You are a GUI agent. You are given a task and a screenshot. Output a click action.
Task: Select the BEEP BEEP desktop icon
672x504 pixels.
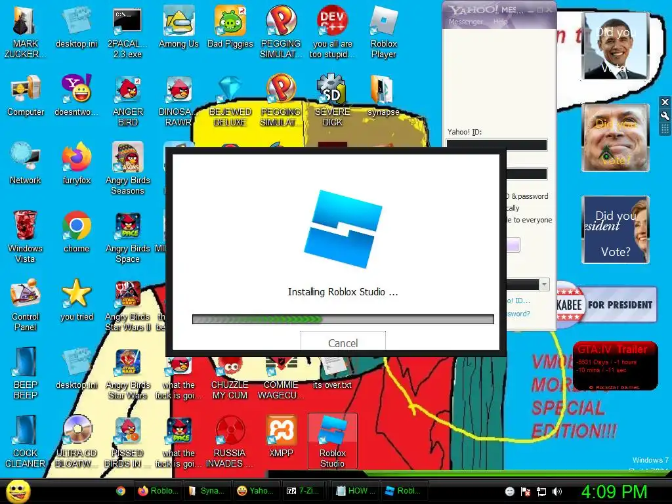coord(26,373)
